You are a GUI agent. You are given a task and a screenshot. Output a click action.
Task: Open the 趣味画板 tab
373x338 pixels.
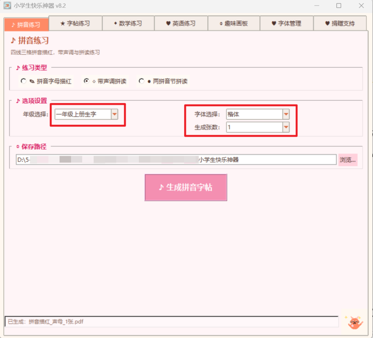click(234, 23)
